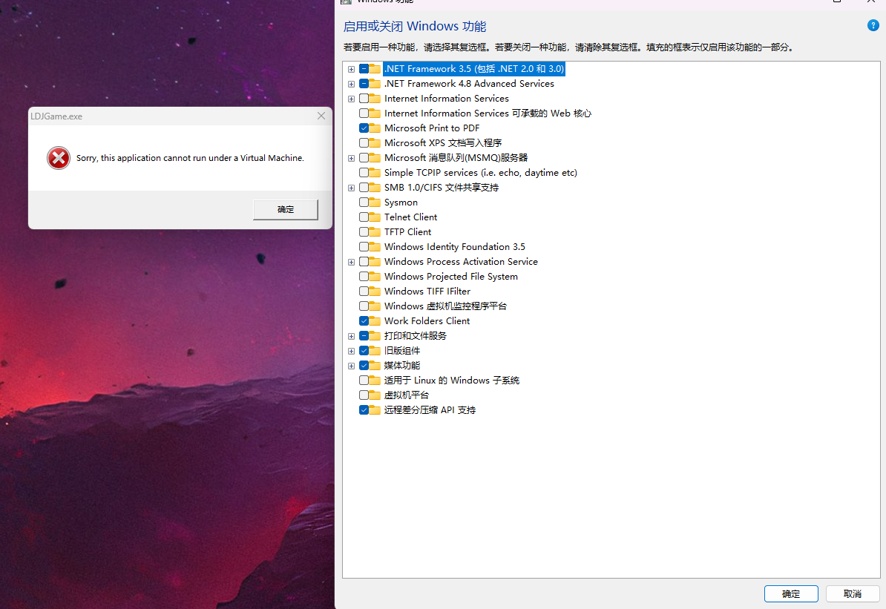Enable Microsoft 消息队列(MSMQ)服务器 checkbox
The image size is (886, 609).
click(364, 157)
